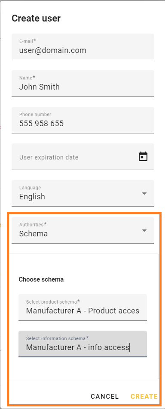Click the E-mail field with user@domain.com
Screen dimensions: 165x409
(x=83, y=46)
